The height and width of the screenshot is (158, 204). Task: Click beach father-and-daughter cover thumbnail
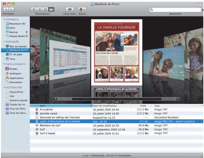point(164,63)
